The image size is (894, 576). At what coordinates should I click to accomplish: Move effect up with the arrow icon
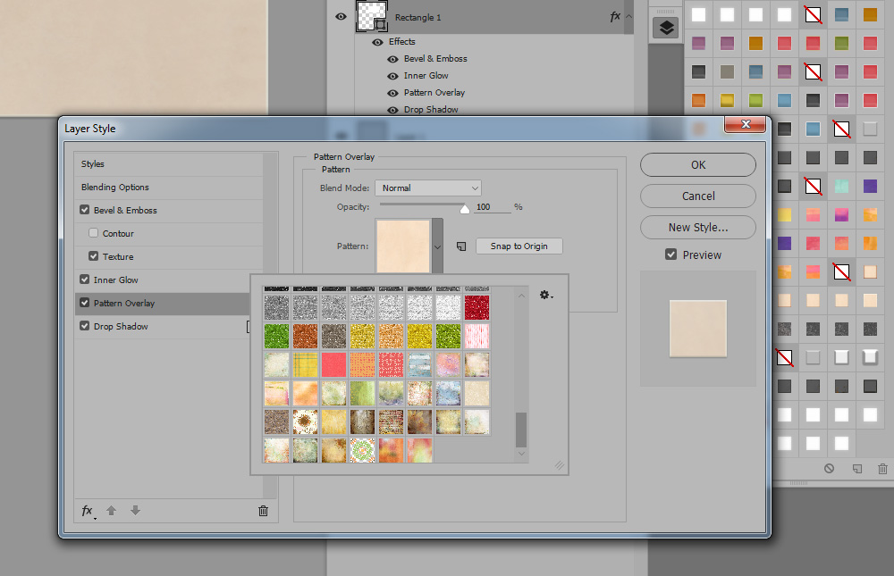click(111, 511)
